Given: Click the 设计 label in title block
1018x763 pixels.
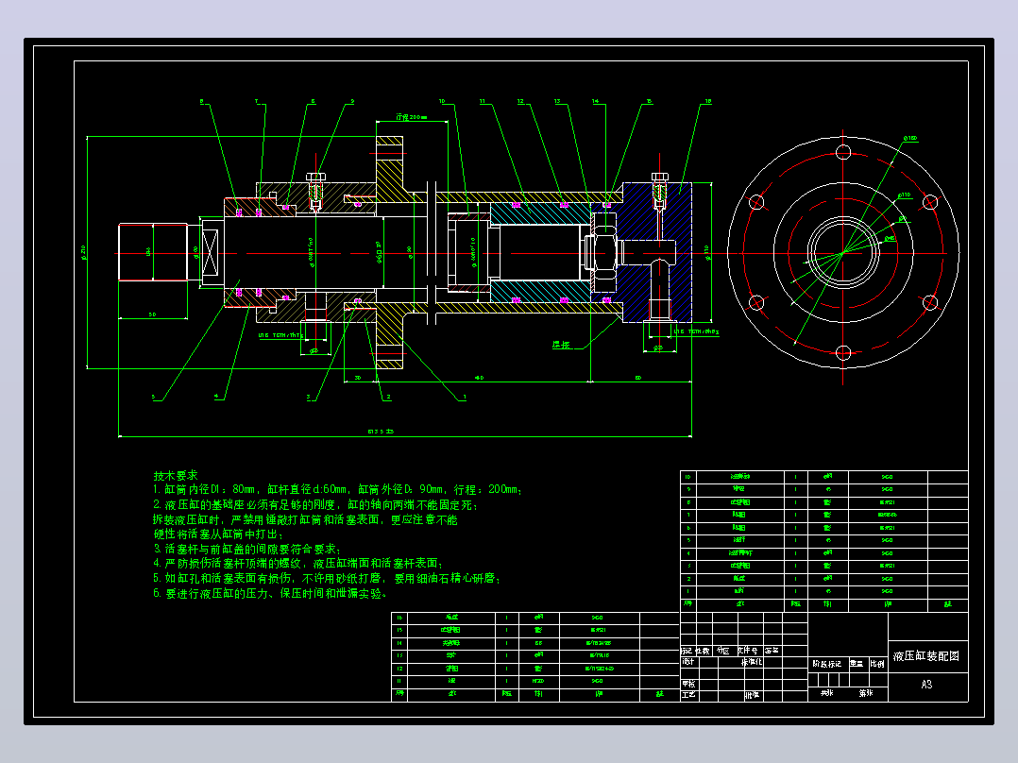Looking at the screenshot, I should tap(688, 662).
